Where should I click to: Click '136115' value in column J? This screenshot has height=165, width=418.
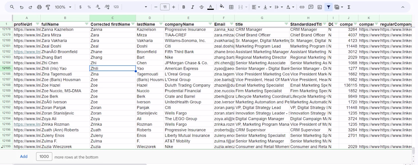coord(348,85)
